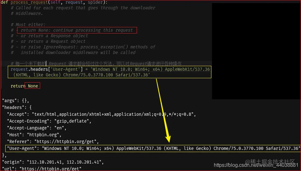Click the comment line '# middleware.'
This screenshot has width=301, height=171.
[27, 13]
